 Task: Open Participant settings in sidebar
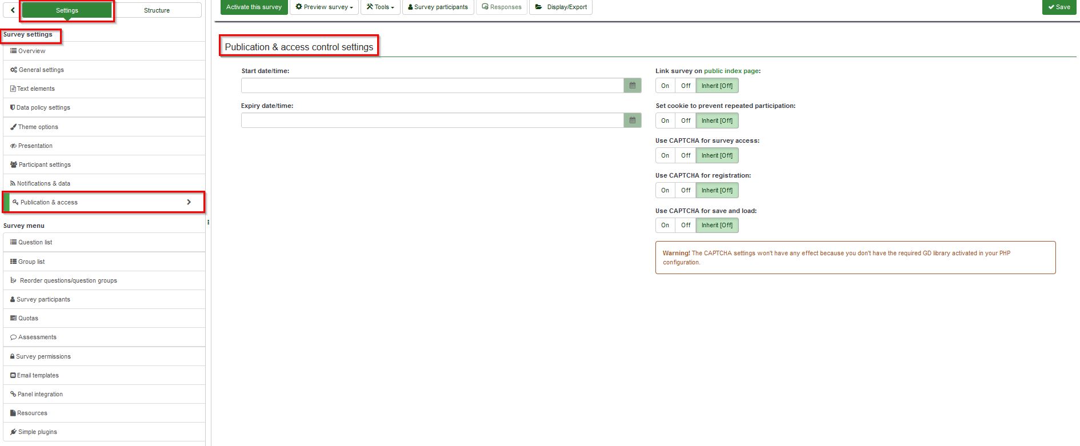[104, 164]
